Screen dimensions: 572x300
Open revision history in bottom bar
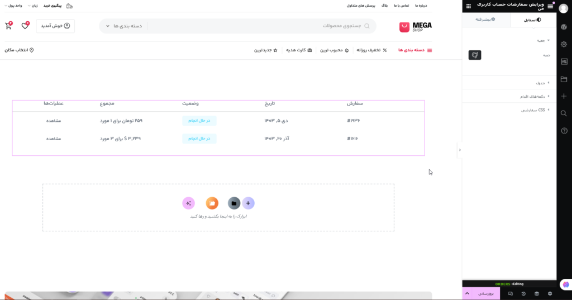(x=523, y=293)
